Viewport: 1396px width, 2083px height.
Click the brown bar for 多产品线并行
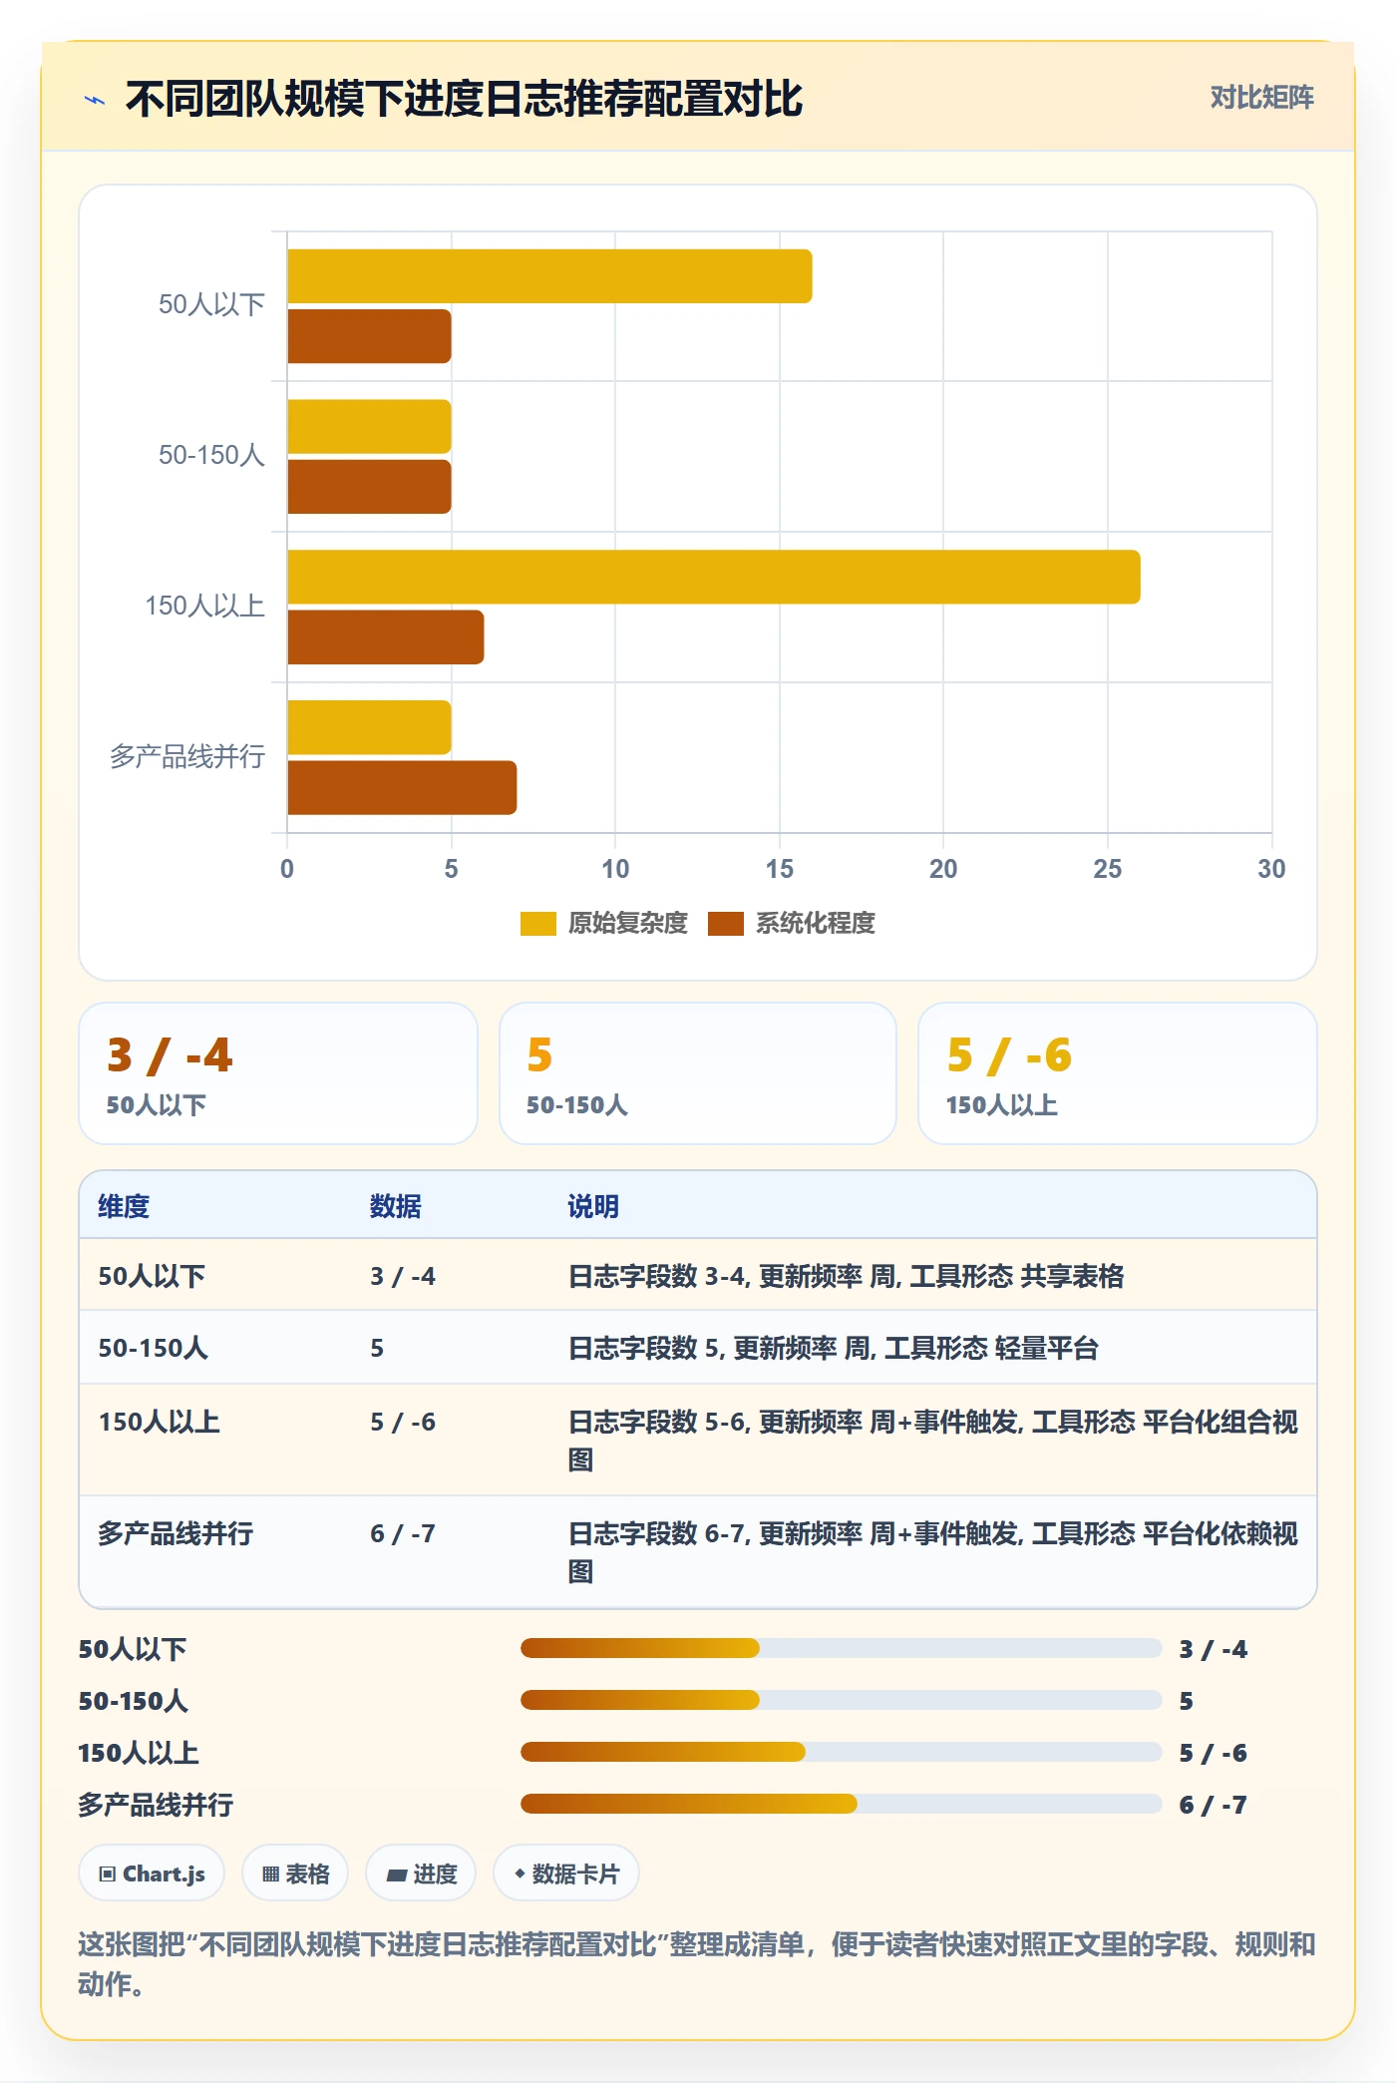(x=402, y=788)
